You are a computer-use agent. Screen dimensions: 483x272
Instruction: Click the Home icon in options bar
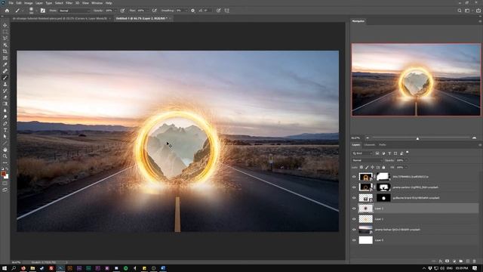pyautogui.click(x=7, y=11)
